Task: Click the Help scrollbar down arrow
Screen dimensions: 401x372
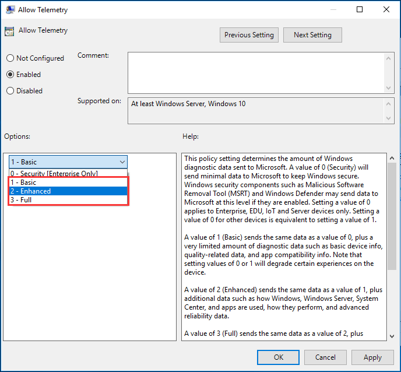Action: click(x=392, y=336)
